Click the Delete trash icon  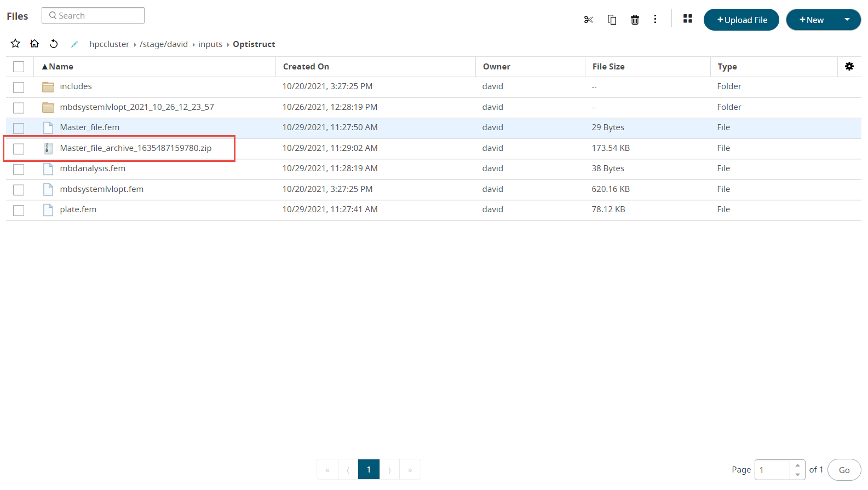click(635, 20)
